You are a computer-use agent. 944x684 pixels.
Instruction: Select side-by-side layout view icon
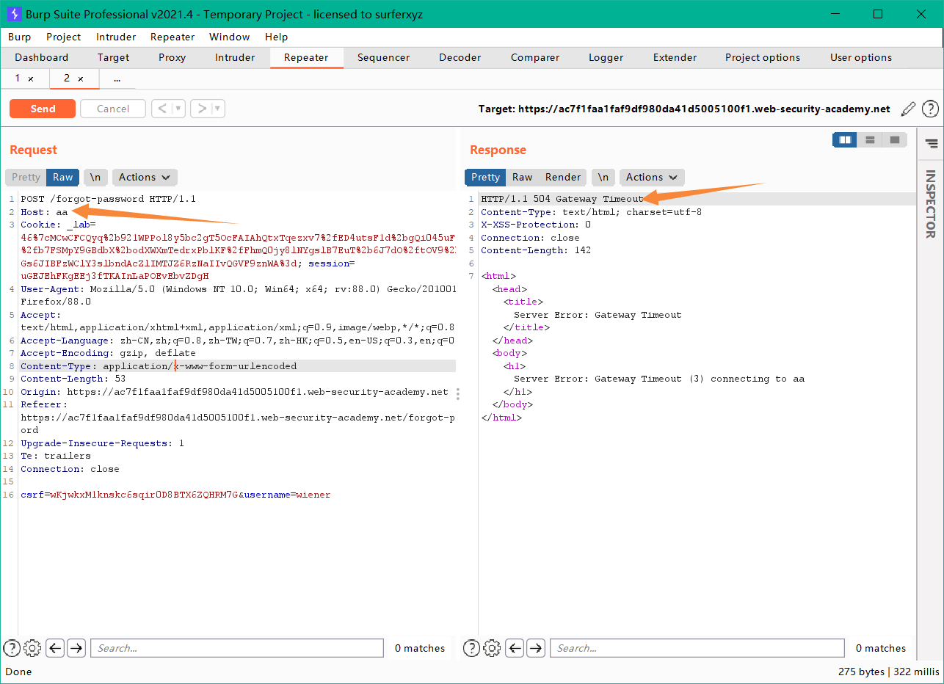(x=845, y=139)
